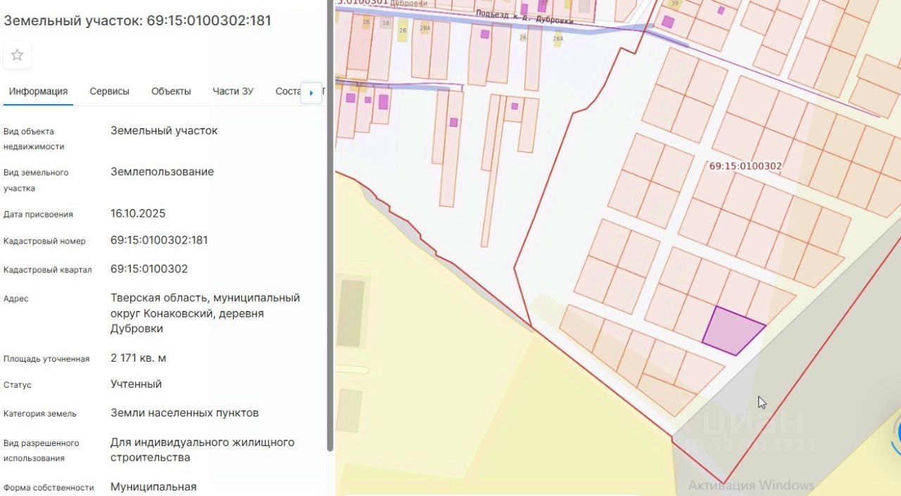Click the Кадастровый квартал value 69:15:0100302 in the panel
The height and width of the screenshot is (496, 901).
pyautogui.click(x=149, y=269)
